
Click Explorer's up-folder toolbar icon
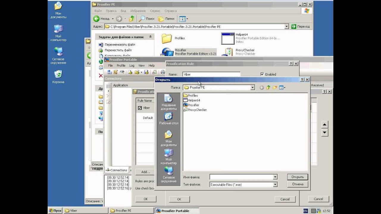[132, 19]
